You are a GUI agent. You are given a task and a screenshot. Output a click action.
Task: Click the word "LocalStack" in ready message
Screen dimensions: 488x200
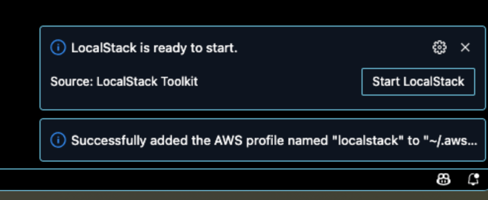(x=104, y=48)
